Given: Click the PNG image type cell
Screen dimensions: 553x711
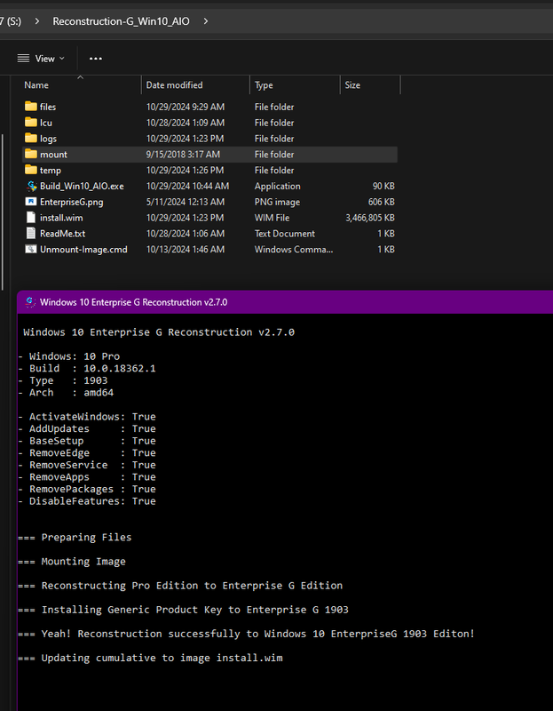Looking at the screenshot, I should pos(277,203).
